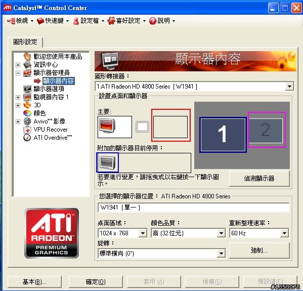
Task: Click the 喜好設定 gear icon
Action: pos(111,21)
